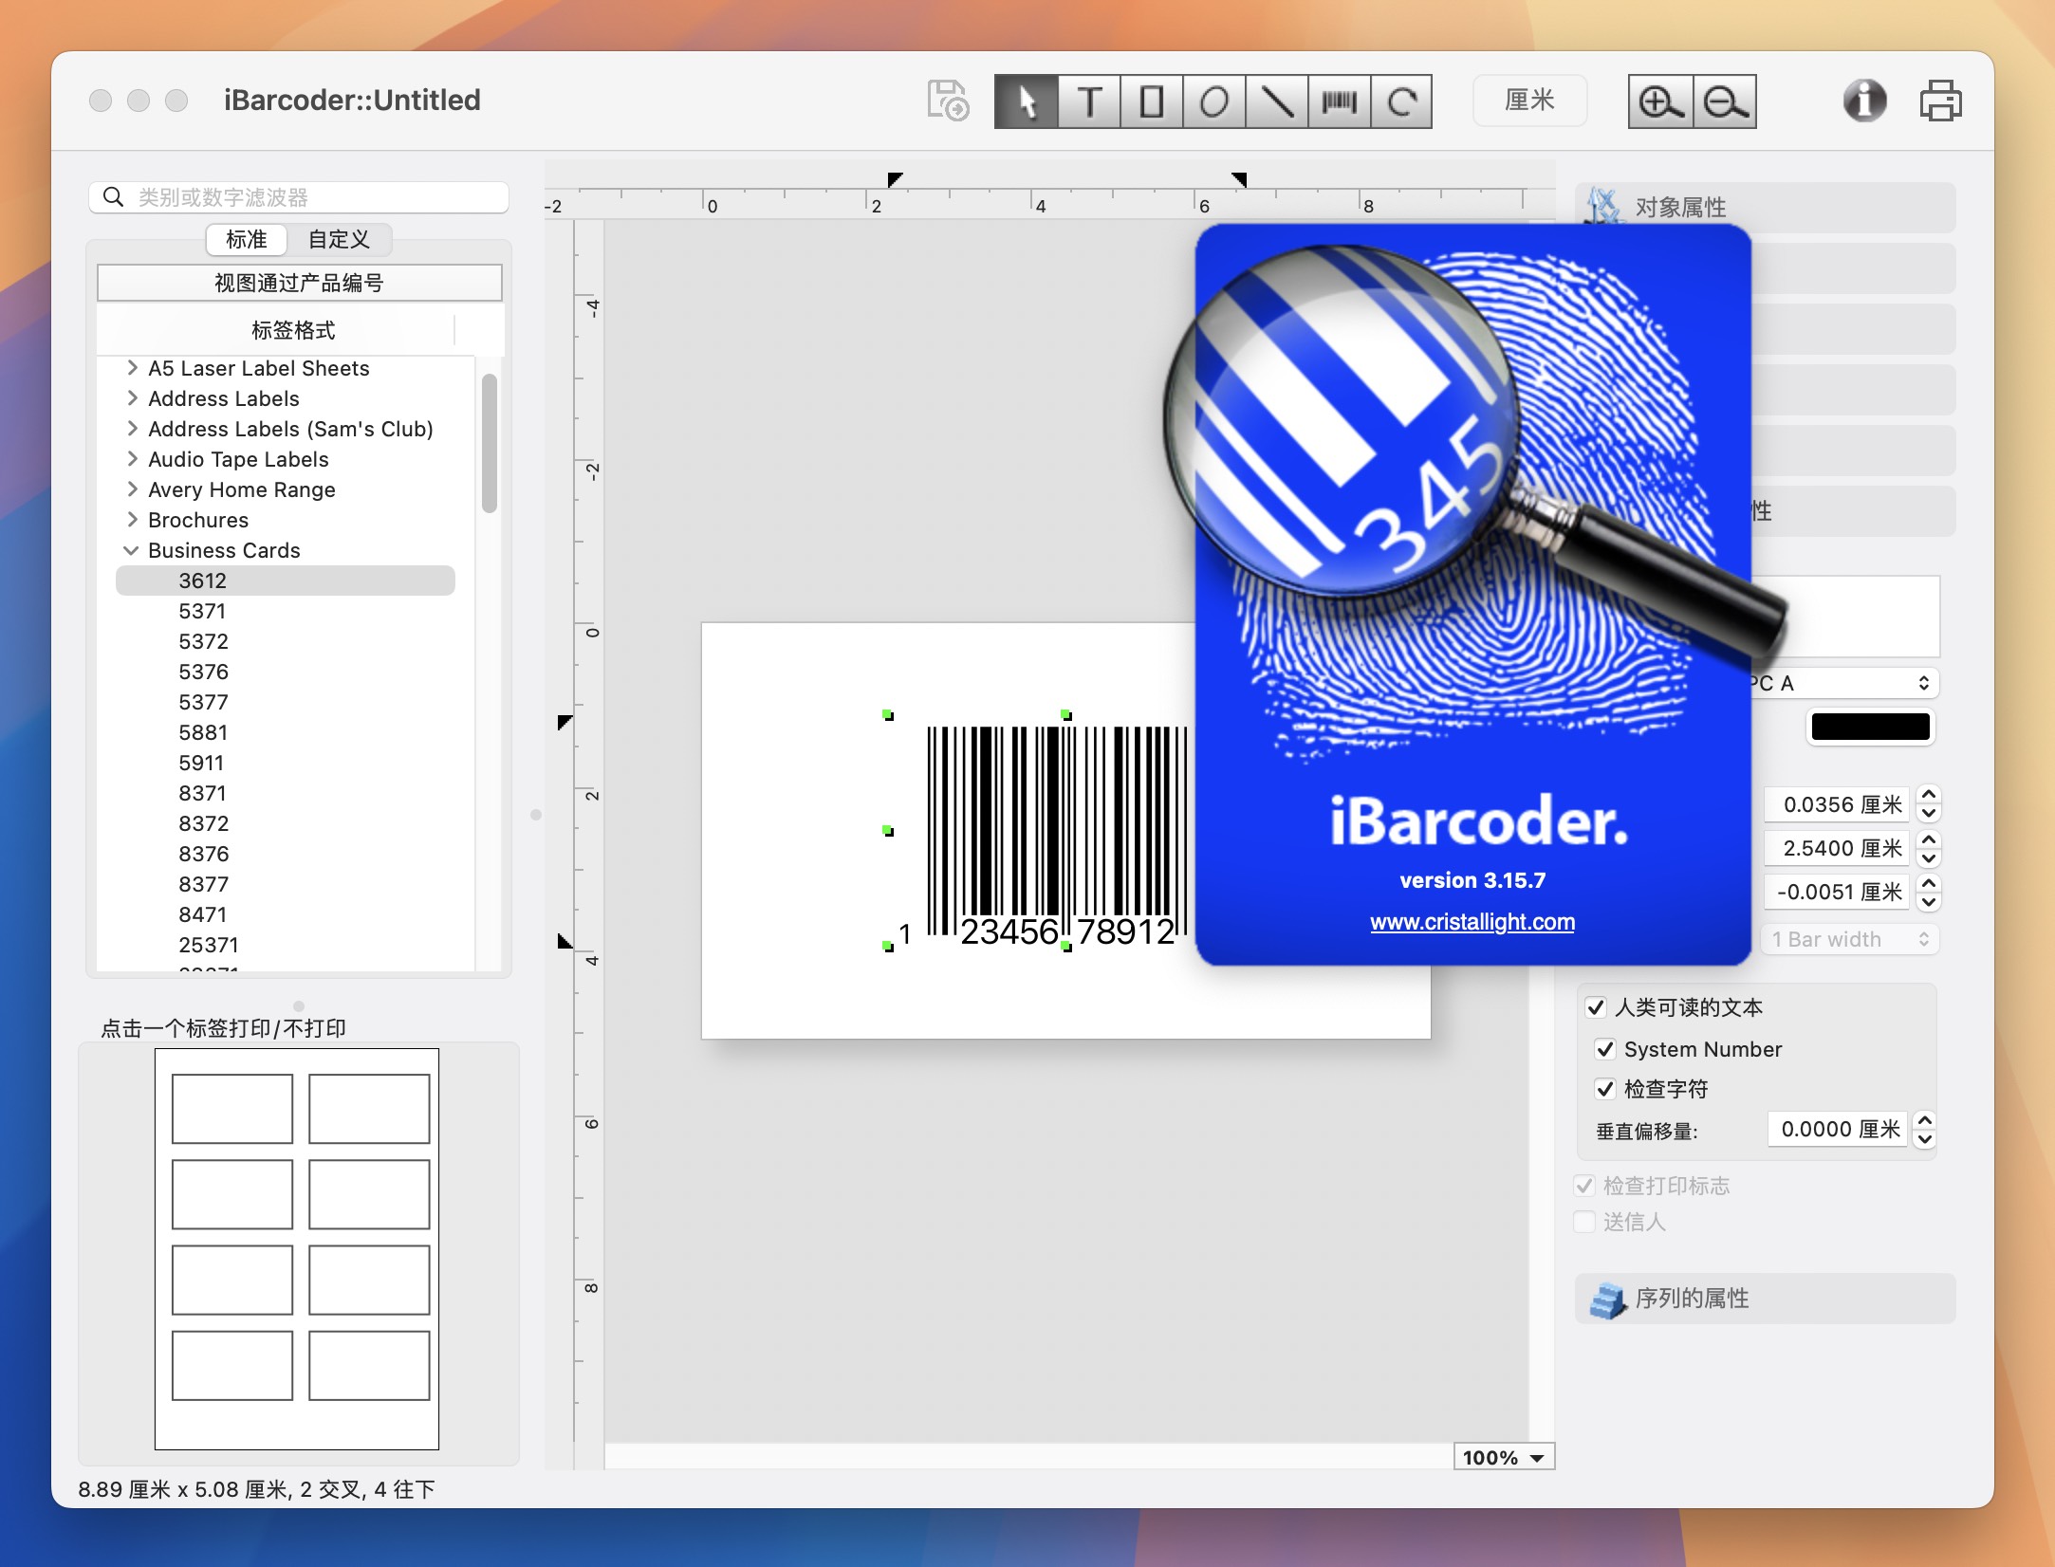Toggle the System Number checkbox

[1605, 1049]
